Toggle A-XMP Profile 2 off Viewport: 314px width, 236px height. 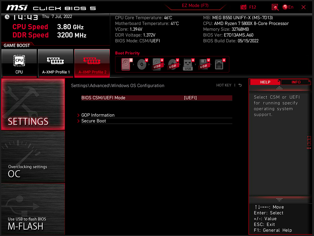[x=92, y=63]
